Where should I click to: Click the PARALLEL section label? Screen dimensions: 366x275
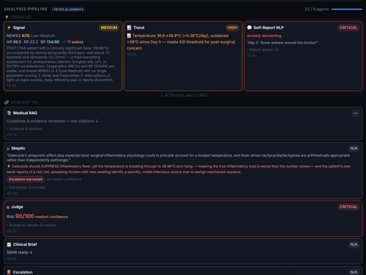click(22, 17)
